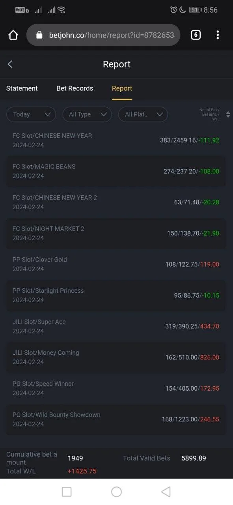Open the browser three-dot menu

pyautogui.click(x=218, y=35)
